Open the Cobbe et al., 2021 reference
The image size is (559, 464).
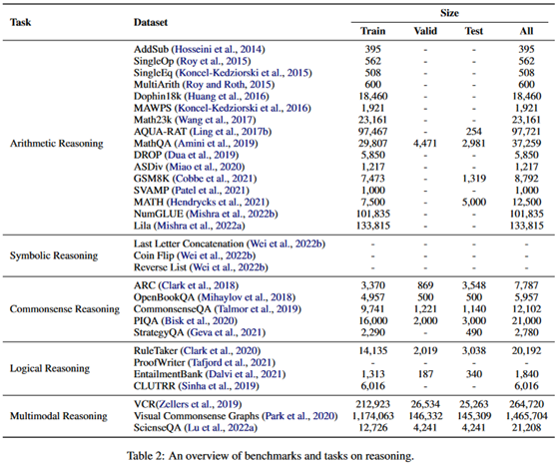tap(215, 179)
